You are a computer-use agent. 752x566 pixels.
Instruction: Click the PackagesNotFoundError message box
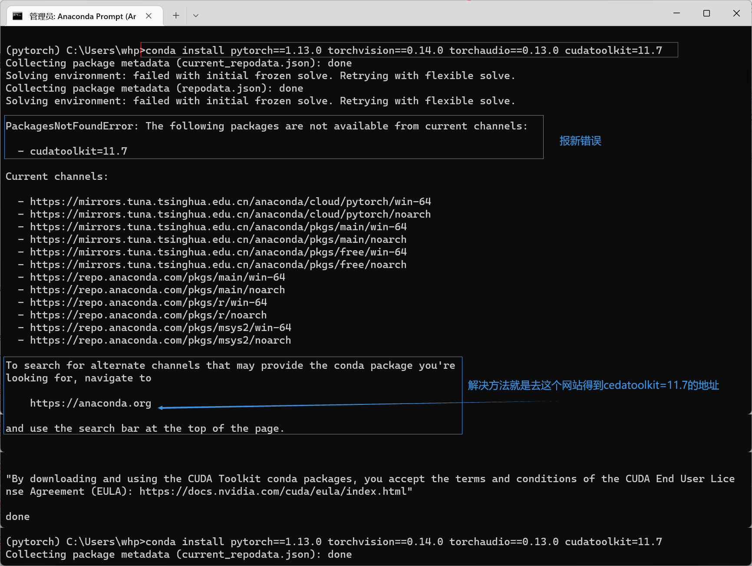coord(267,126)
